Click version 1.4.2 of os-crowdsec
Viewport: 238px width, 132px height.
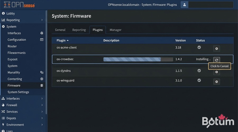pos(178,59)
